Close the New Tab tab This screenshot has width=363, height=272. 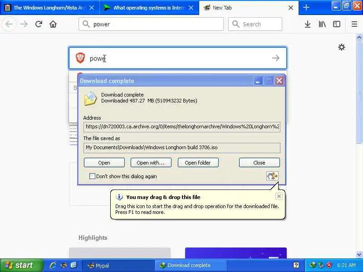click(x=291, y=8)
